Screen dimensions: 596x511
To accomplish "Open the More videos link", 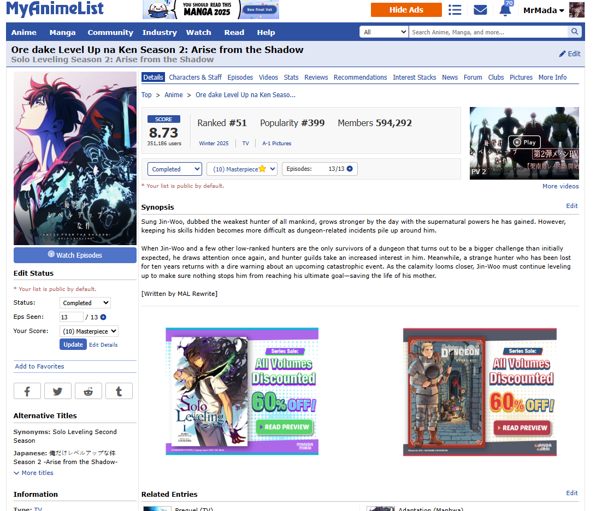I will (560, 186).
